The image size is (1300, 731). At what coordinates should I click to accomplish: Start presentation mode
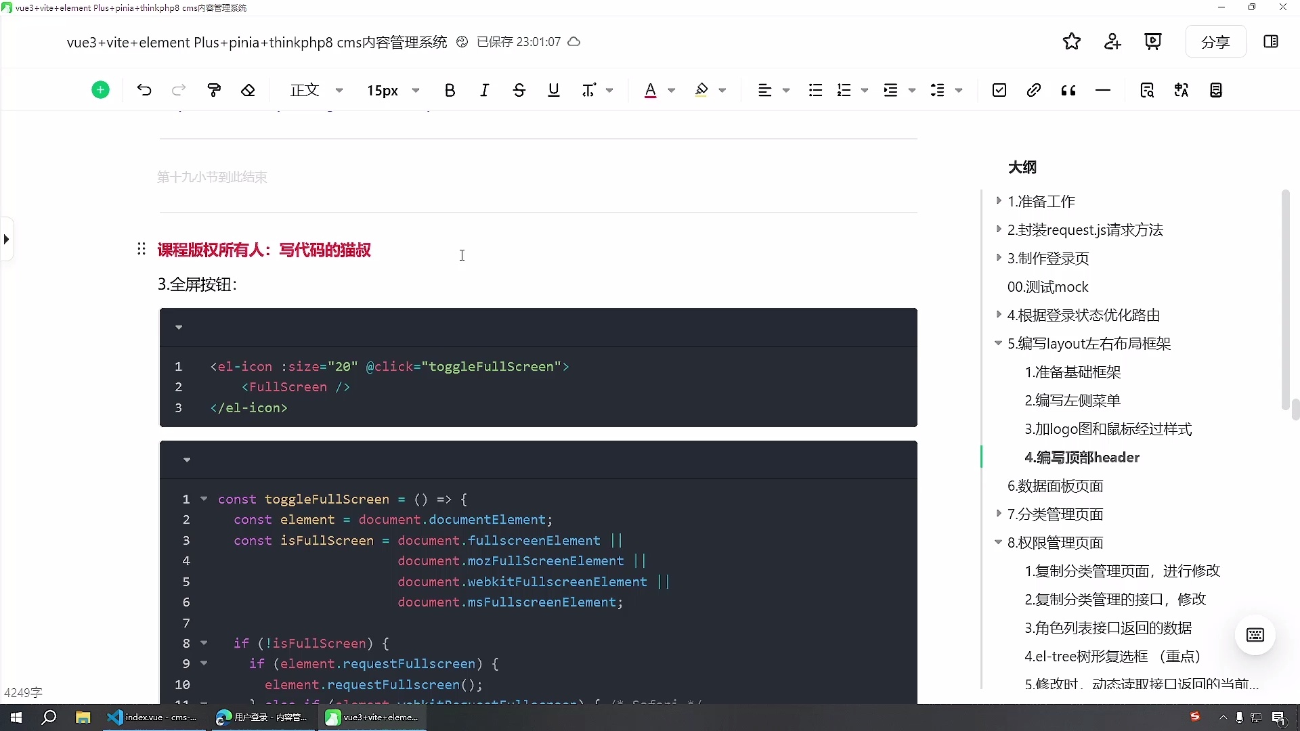point(1152,42)
